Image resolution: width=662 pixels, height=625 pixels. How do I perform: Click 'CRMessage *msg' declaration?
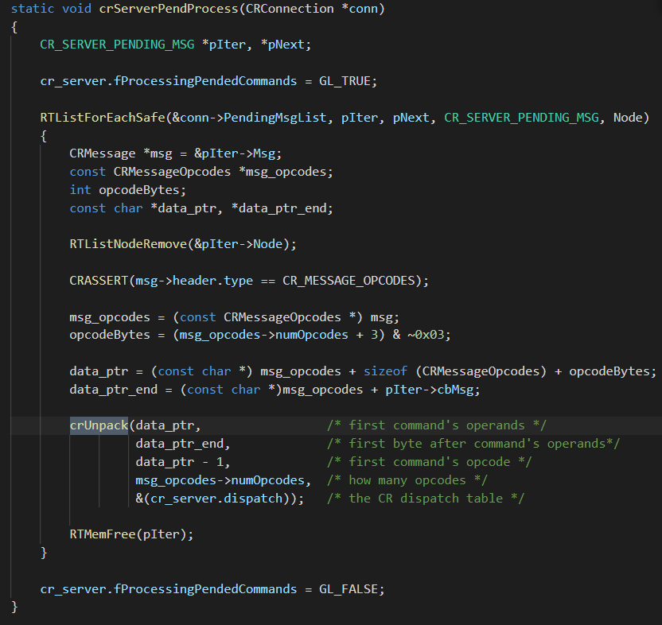click(x=121, y=153)
